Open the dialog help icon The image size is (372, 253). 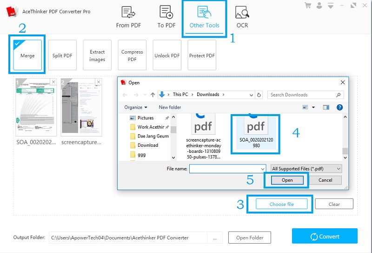339,107
